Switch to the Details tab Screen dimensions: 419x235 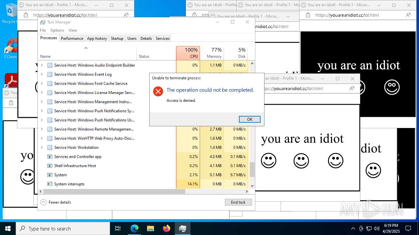point(146,38)
